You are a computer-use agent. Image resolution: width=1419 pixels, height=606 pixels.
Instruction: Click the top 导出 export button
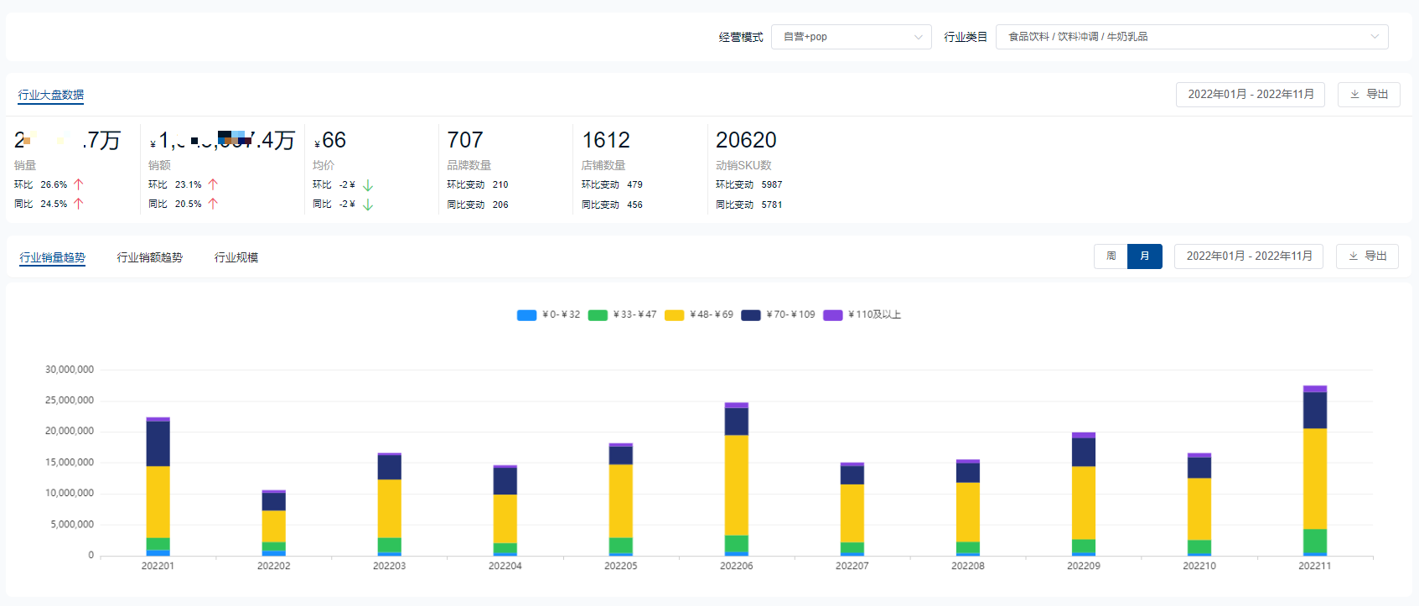point(1369,95)
